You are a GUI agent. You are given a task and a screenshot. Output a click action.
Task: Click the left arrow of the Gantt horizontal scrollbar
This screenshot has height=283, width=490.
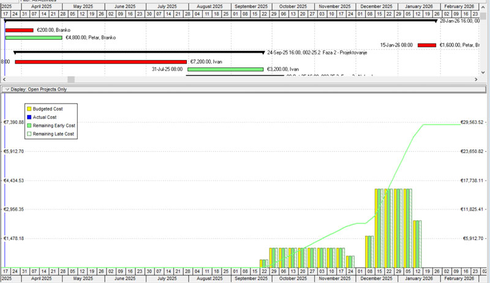coord(4,80)
